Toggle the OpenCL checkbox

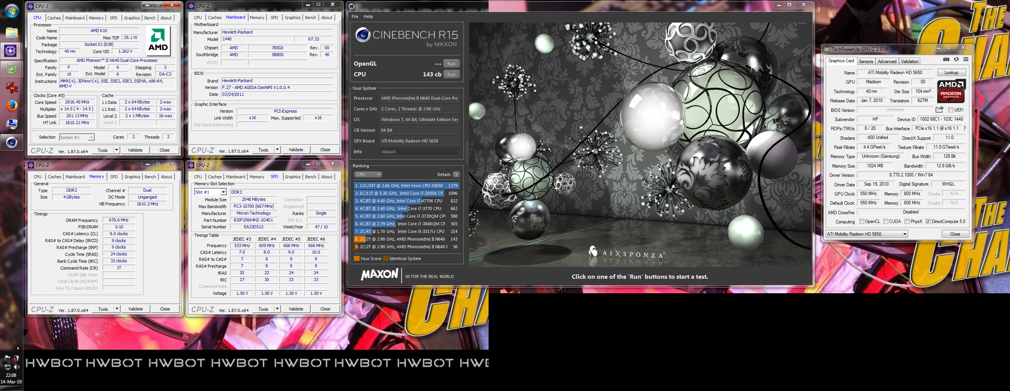click(862, 221)
